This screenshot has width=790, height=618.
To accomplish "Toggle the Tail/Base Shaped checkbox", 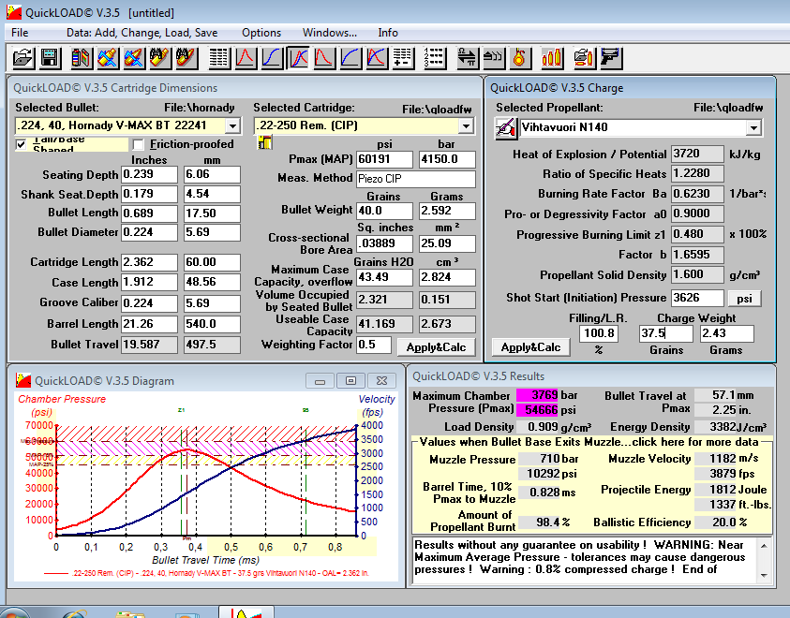I will [x=22, y=144].
